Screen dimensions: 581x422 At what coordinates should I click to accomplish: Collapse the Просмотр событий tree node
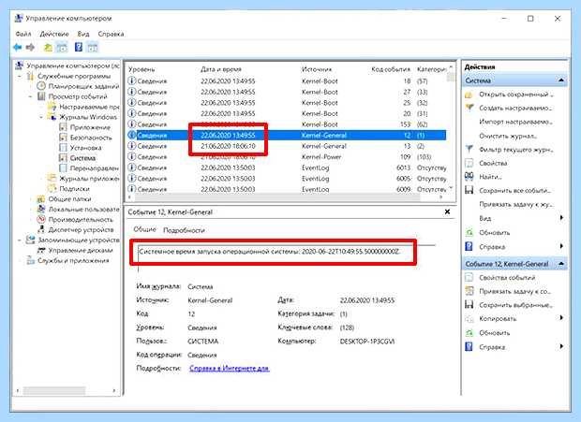31,96
